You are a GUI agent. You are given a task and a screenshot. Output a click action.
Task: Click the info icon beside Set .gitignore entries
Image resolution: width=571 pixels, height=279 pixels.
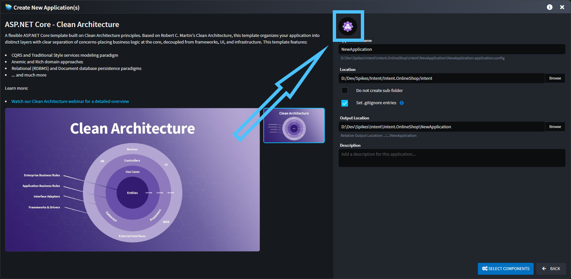[x=401, y=103]
